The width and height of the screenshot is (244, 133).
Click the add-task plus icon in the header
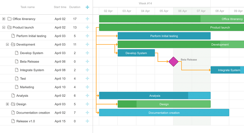tap(87, 7)
